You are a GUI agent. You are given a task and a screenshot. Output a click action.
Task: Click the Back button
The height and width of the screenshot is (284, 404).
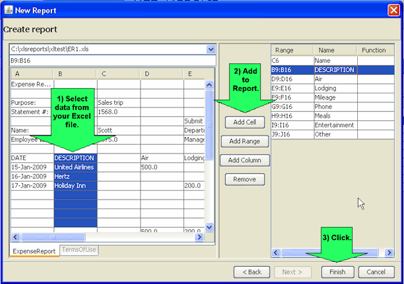pos(252,272)
